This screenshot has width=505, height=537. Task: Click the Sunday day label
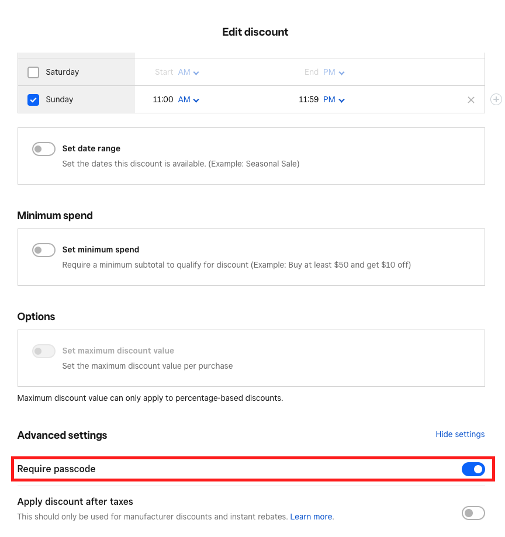click(60, 100)
